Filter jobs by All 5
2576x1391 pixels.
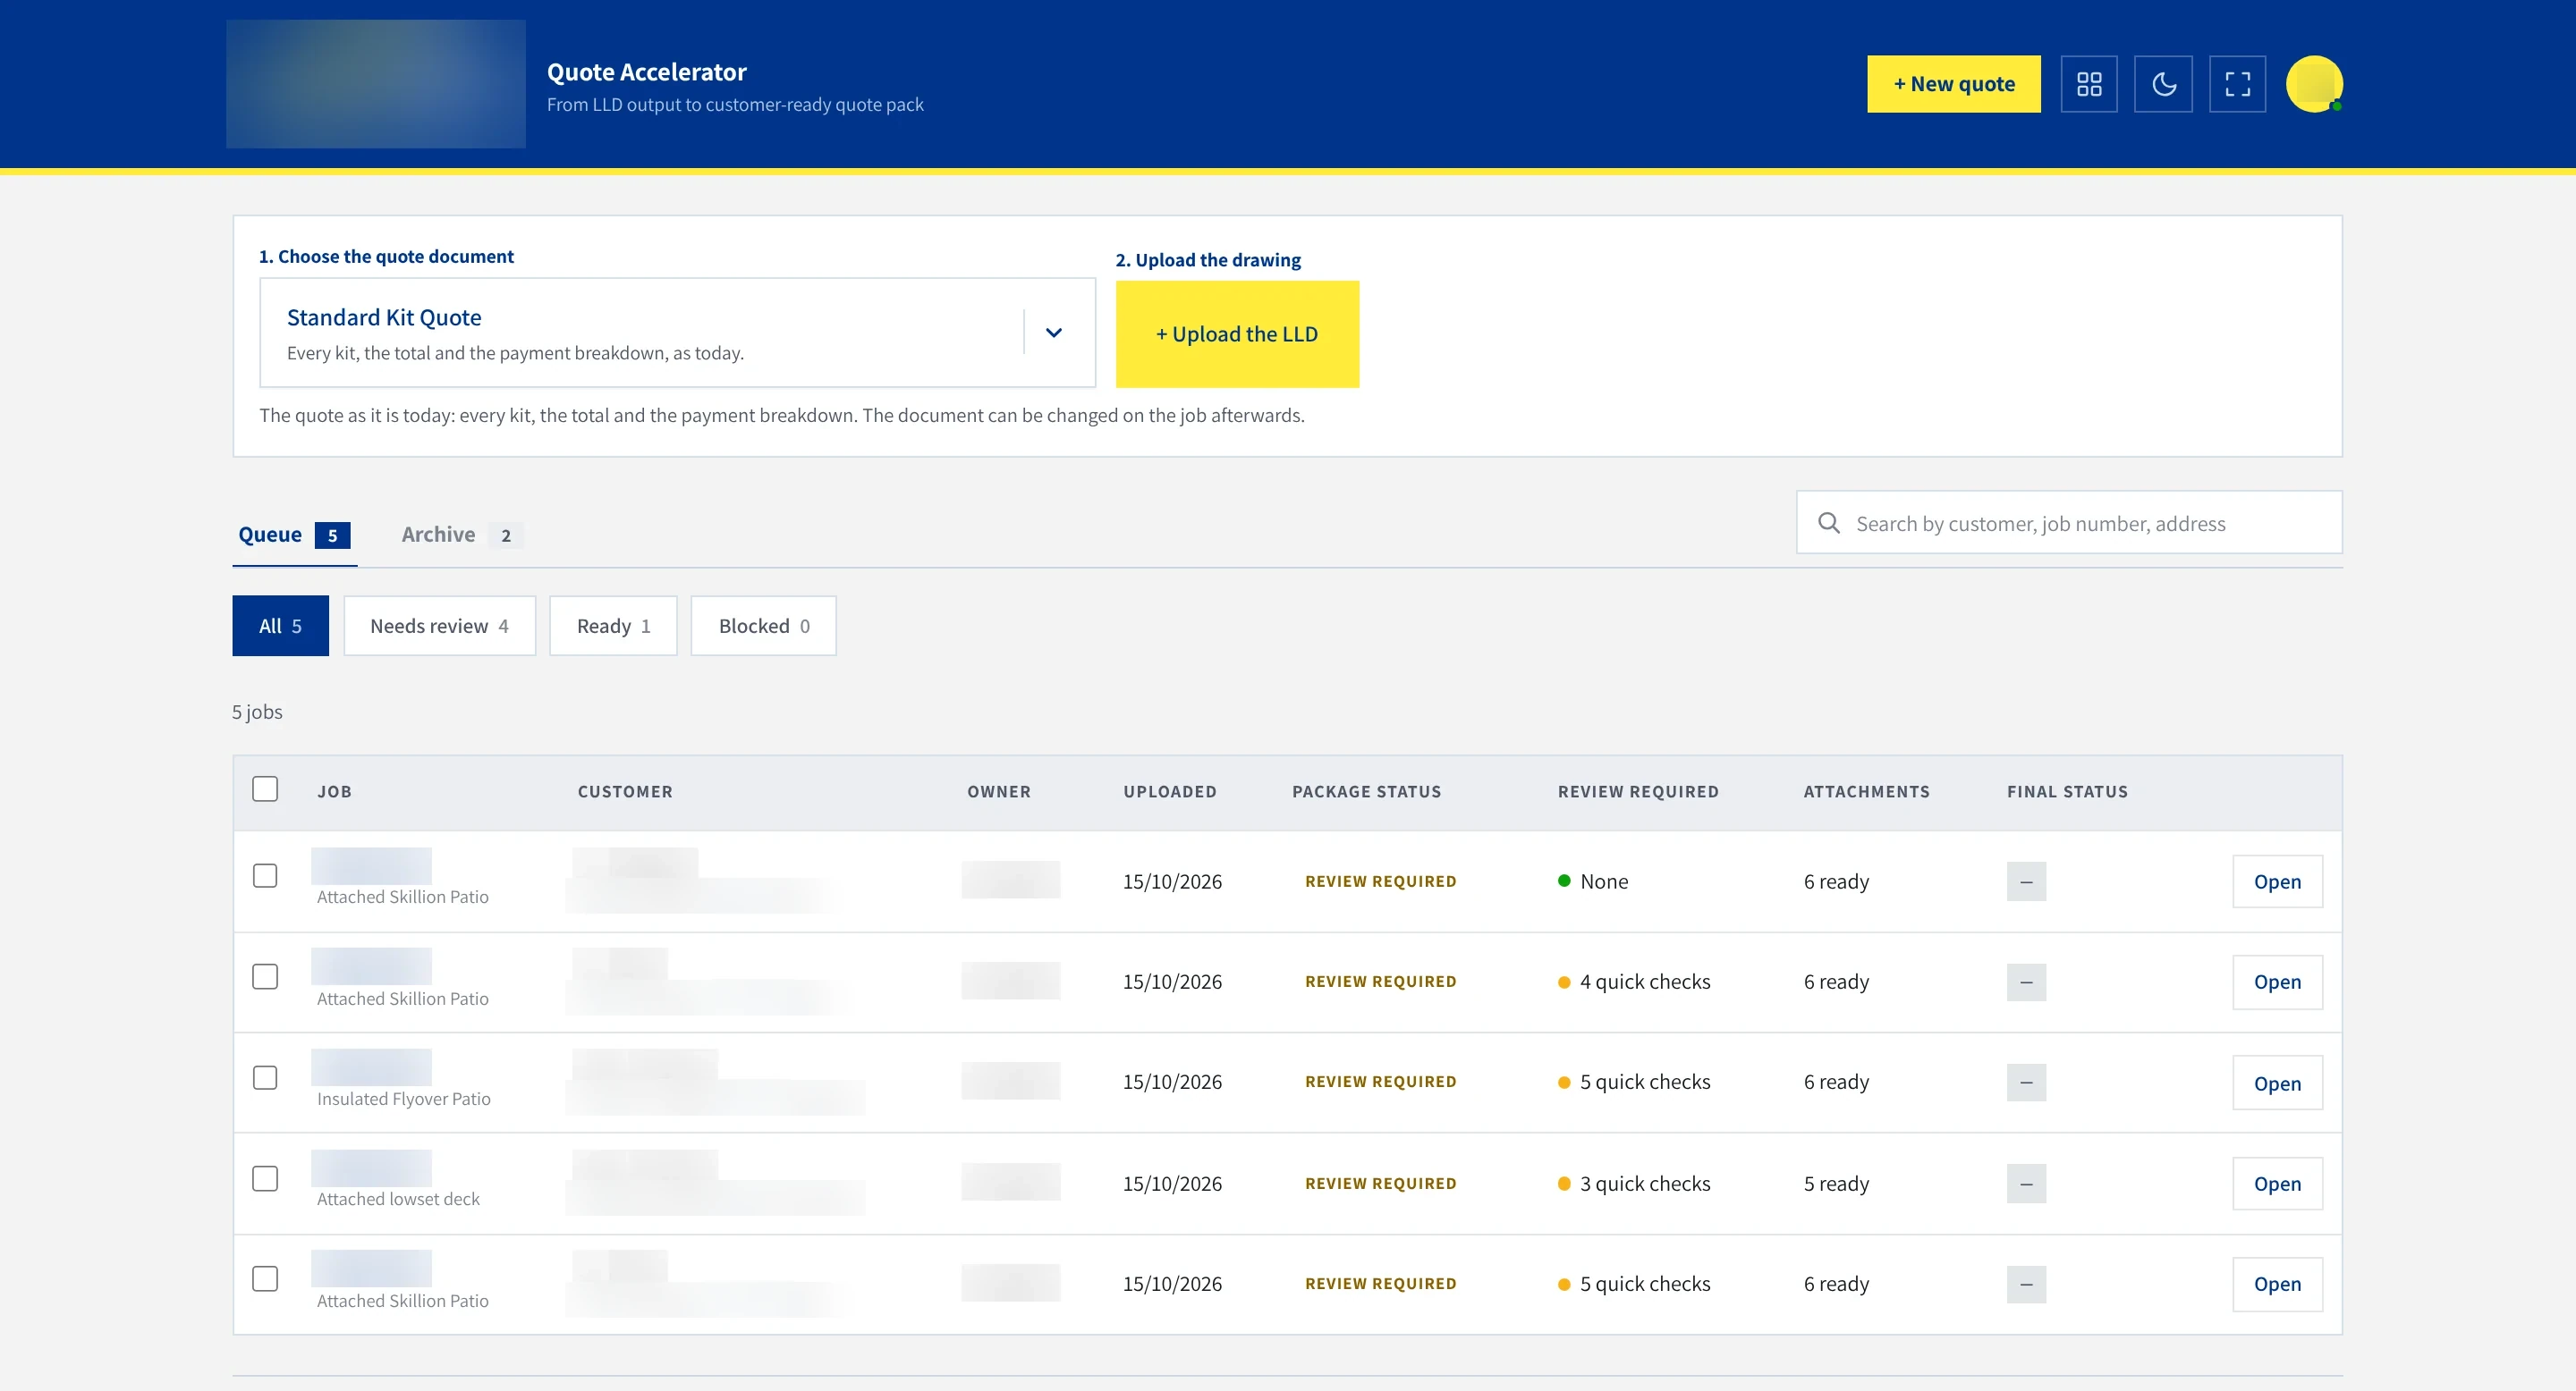pos(280,626)
